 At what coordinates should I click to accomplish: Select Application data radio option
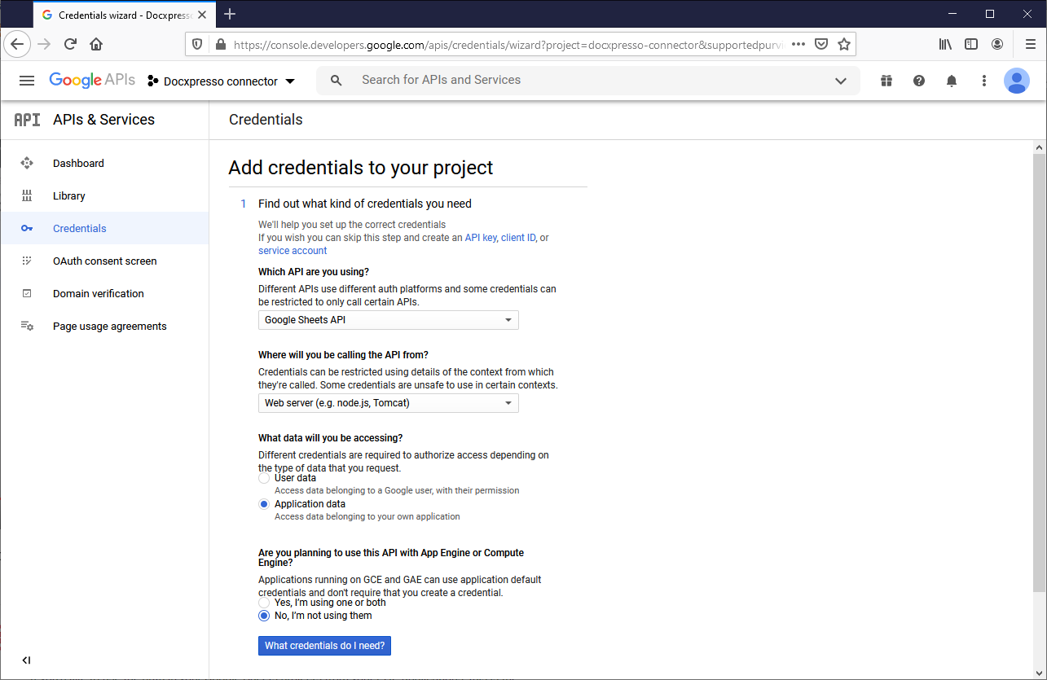(264, 504)
